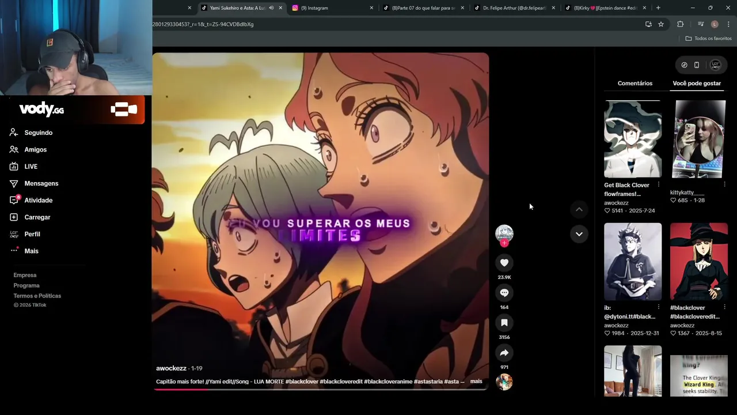The width and height of the screenshot is (737, 415).
Task: Open LIVE section in the sidebar
Action: [31, 167]
